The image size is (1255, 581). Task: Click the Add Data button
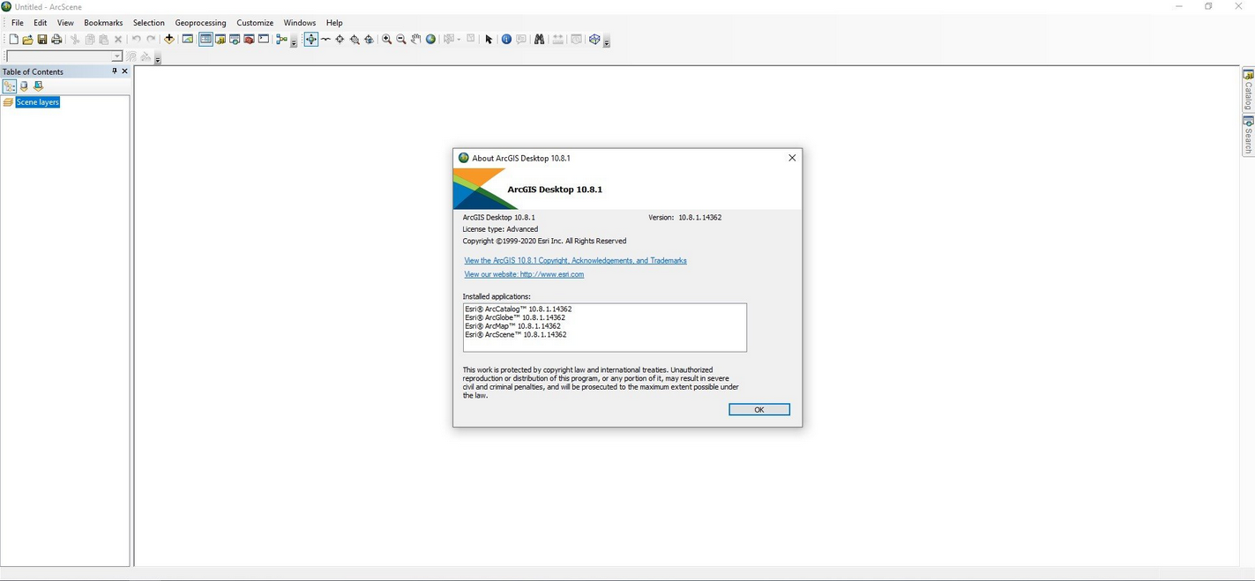[169, 40]
